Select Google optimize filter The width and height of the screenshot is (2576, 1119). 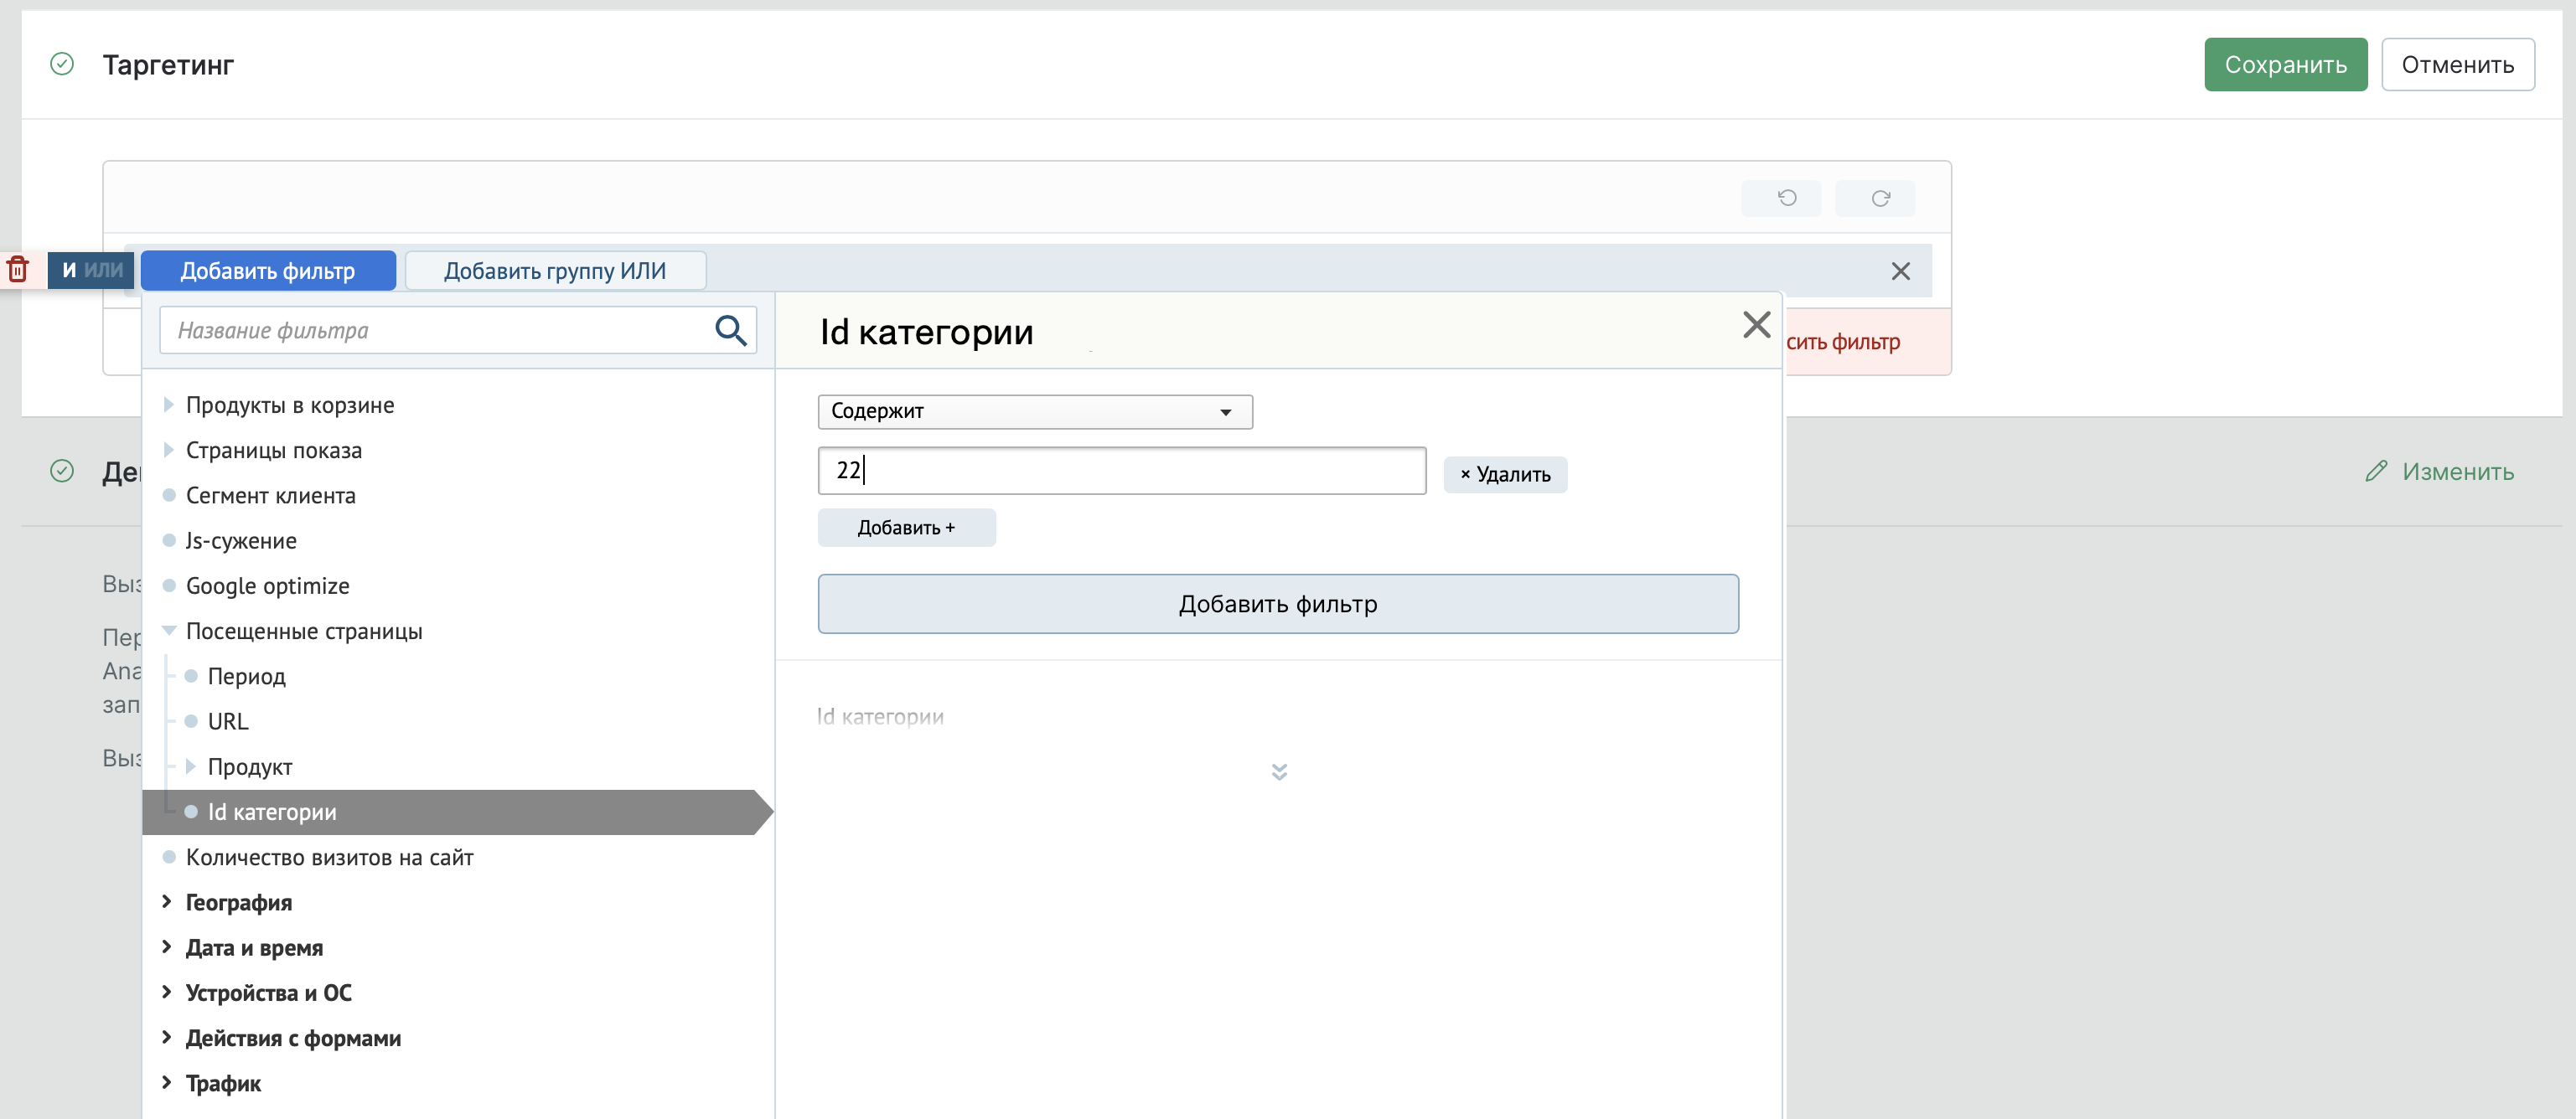pyautogui.click(x=267, y=585)
